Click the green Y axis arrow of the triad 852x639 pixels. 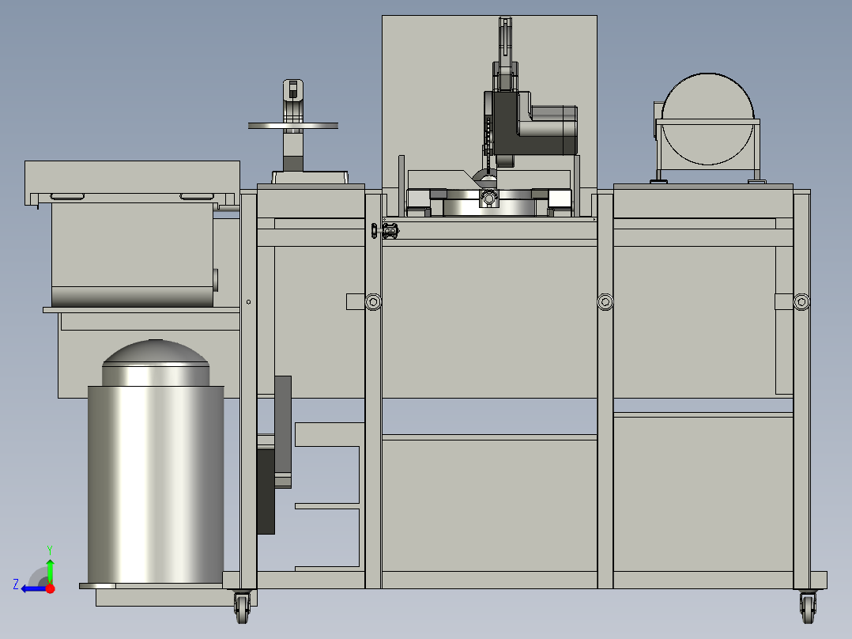(x=50, y=569)
